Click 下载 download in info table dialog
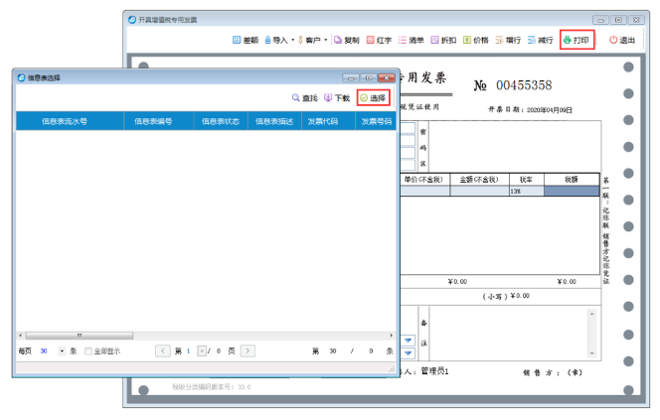660x420 pixels. tap(337, 98)
